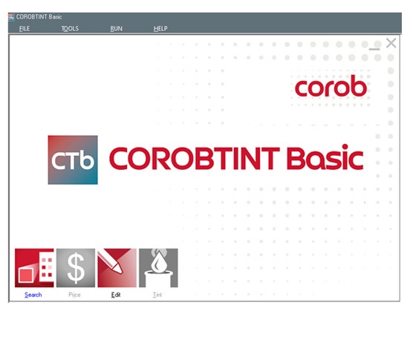Open the FILE menu
This screenshot has height=360, width=410.
25,28
